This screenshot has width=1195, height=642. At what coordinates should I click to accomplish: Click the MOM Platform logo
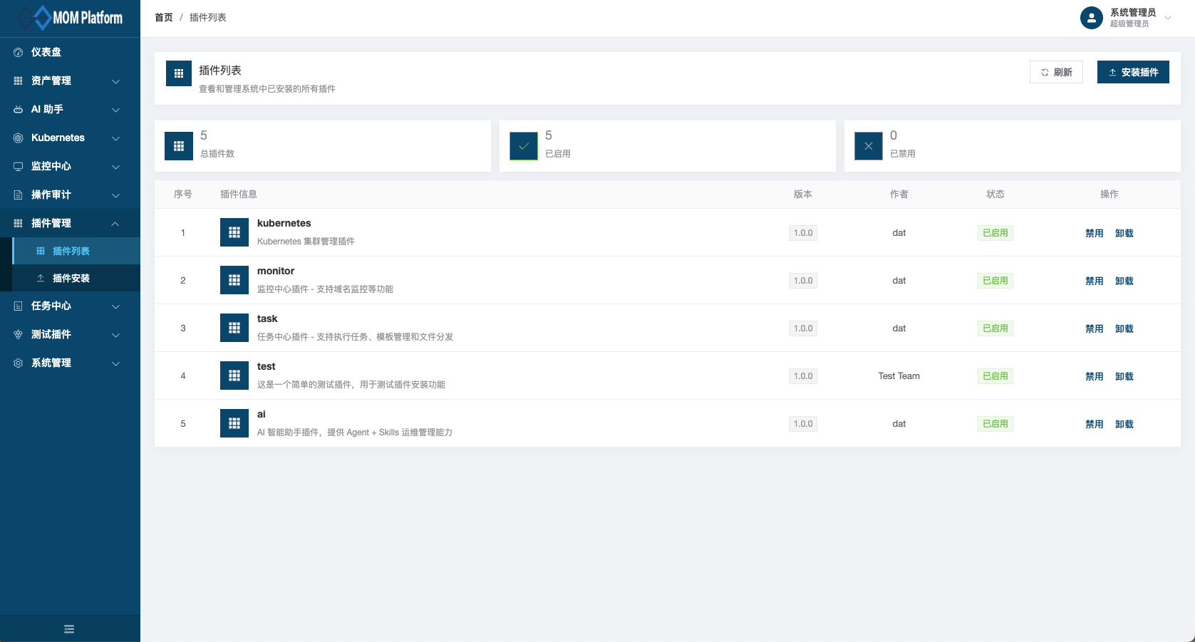70,18
